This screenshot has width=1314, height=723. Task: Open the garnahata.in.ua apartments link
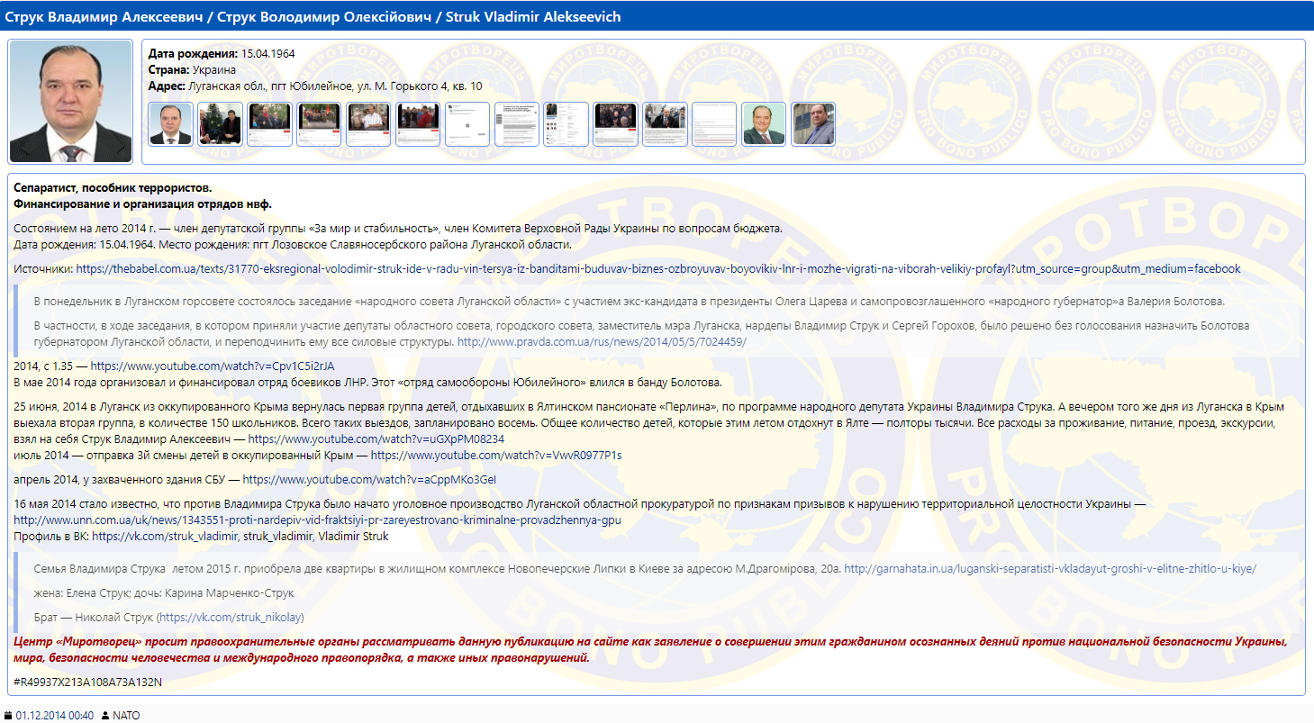(x=1049, y=569)
